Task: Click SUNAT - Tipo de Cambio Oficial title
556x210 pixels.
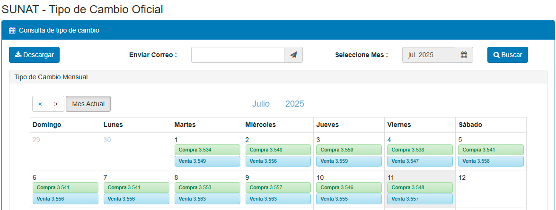Action: point(82,9)
